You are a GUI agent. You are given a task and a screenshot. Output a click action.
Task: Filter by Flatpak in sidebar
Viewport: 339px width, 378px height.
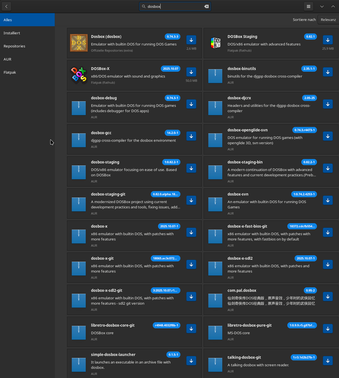(27, 72)
